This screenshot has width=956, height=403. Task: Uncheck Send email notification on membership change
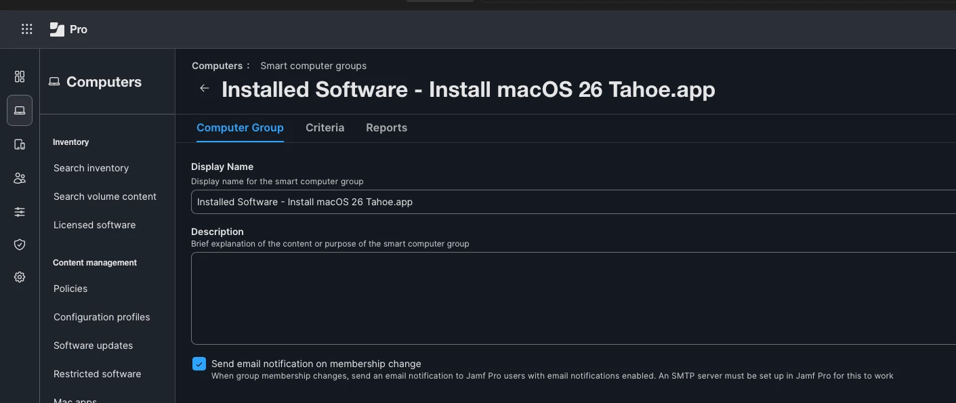[199, 364]
